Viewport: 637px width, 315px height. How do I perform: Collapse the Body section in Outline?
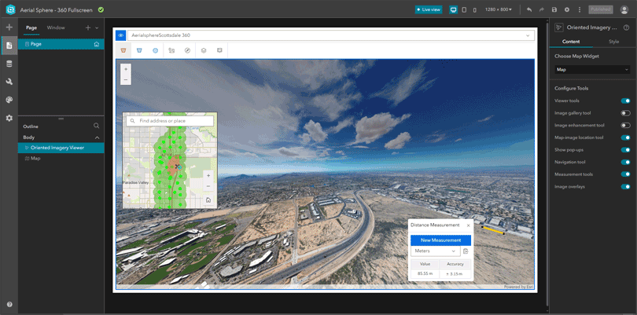point(97,137)
